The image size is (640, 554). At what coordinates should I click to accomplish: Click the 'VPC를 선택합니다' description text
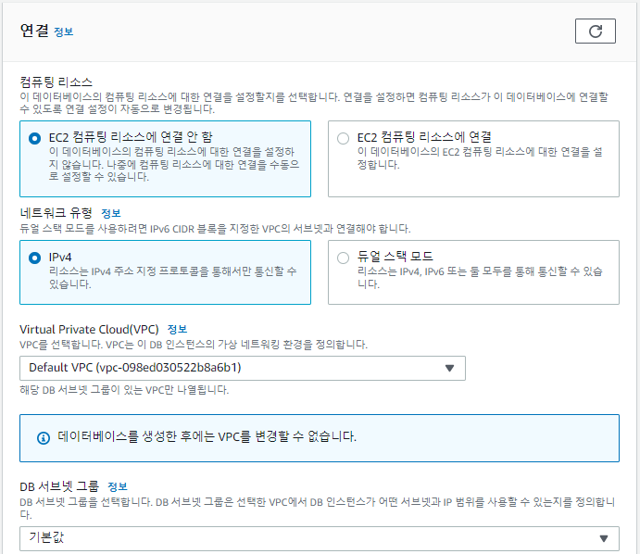pos(194,345)
